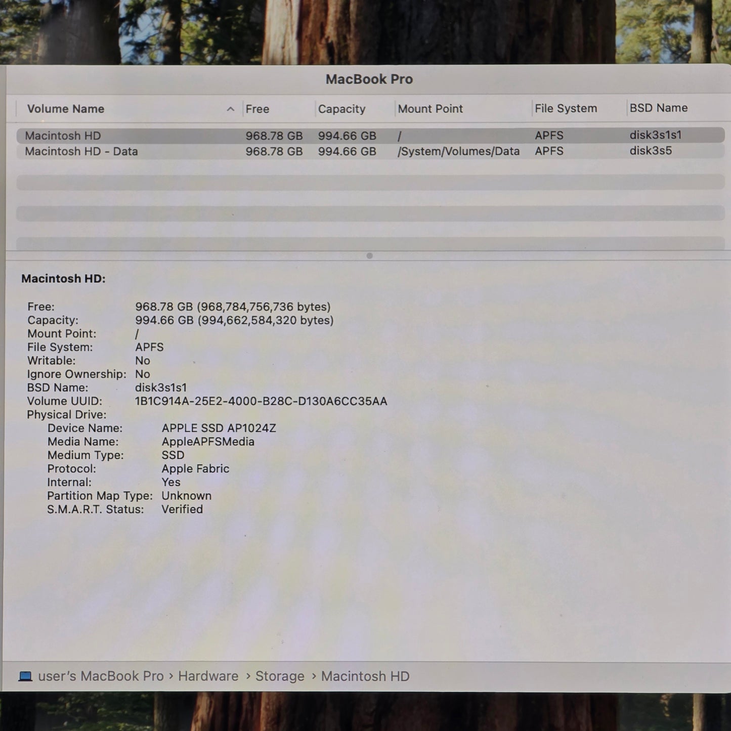
Task: Click user's MacBook Pro in the path bar
Action: point(101,676)
